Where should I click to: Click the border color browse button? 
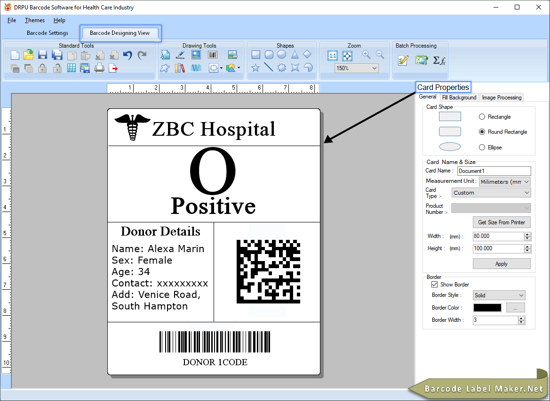pyautogui.click(x=515, y=308)
